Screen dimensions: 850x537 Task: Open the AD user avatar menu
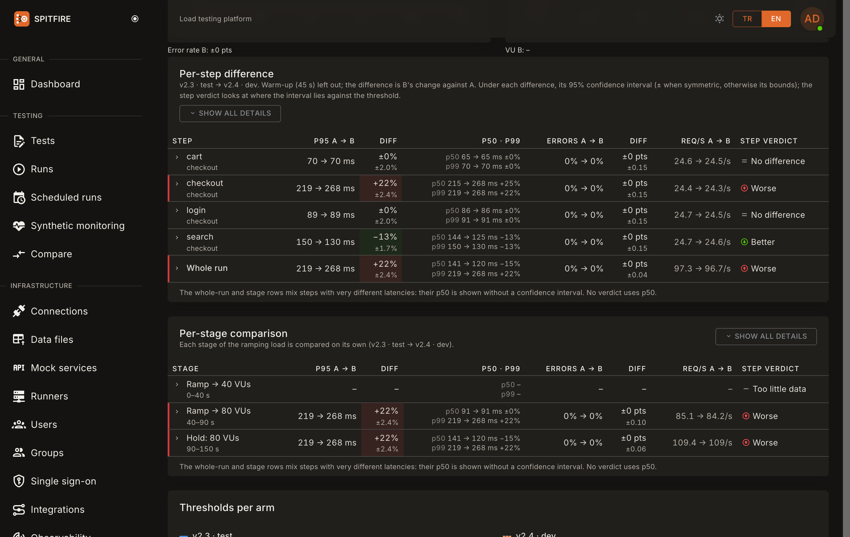[812, 19]
